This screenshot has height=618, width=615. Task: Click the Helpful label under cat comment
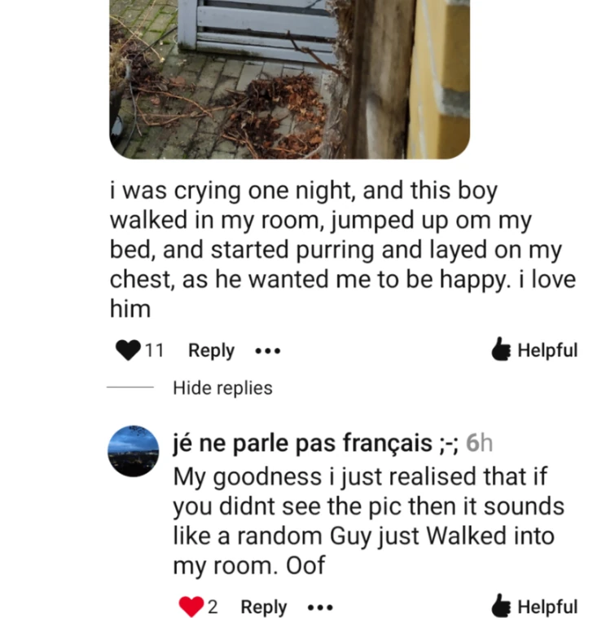[547, 350]
